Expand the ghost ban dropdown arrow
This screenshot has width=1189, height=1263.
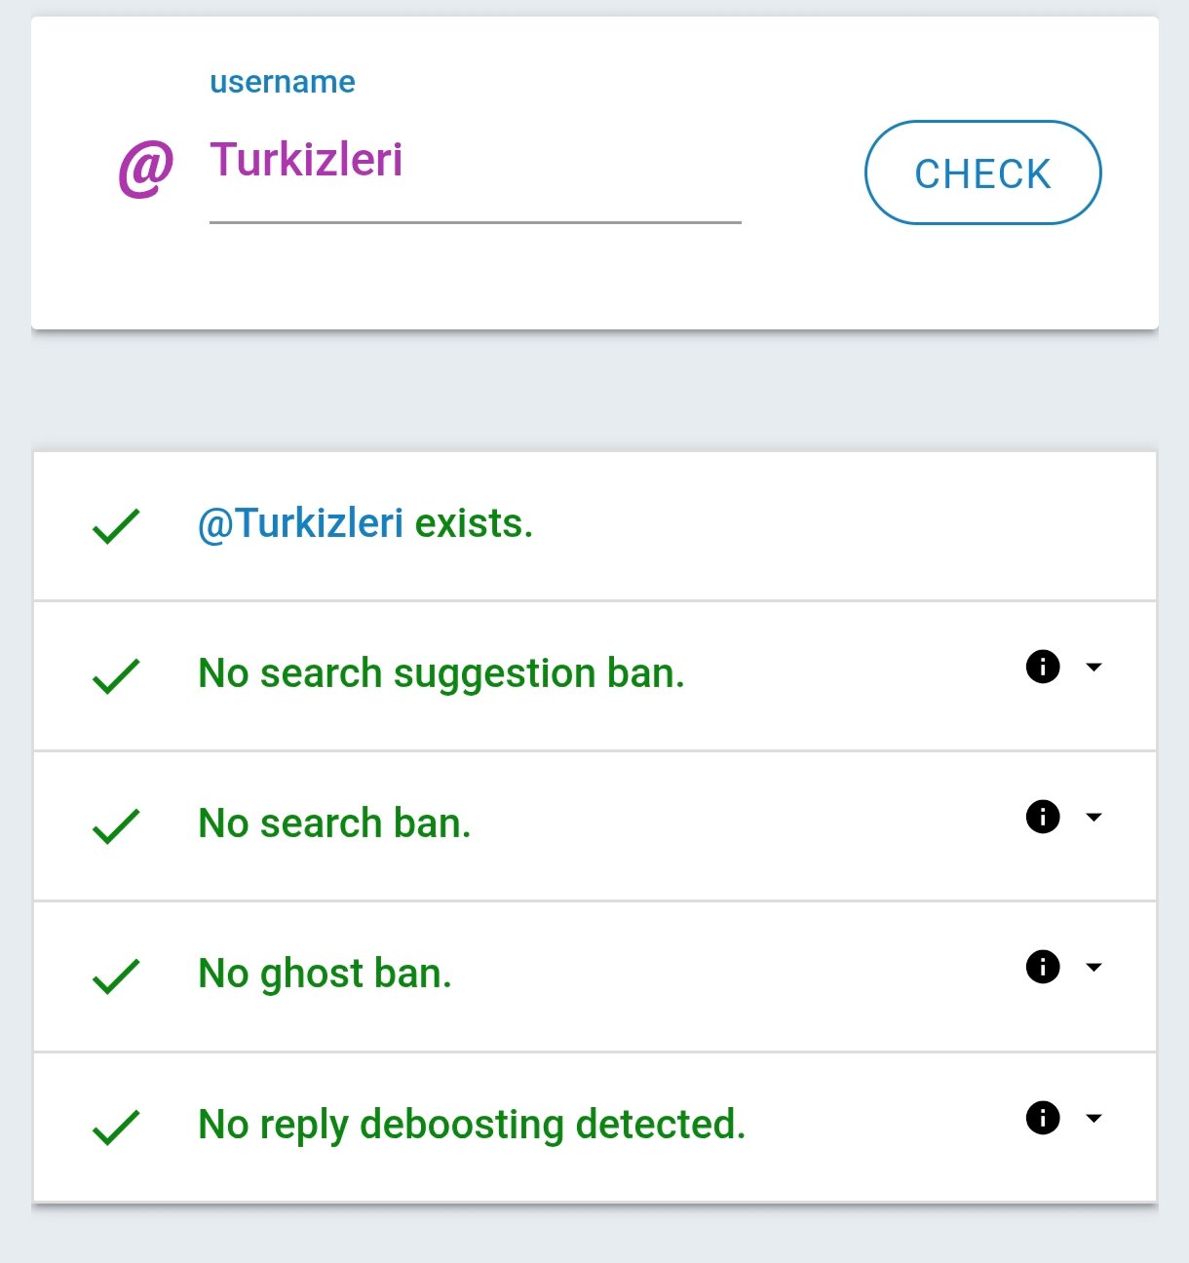click(x=1093, y=967)
